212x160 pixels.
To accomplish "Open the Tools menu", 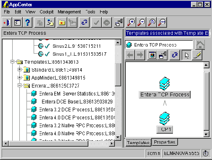I will pyautogui.click(x=90, y=12).
